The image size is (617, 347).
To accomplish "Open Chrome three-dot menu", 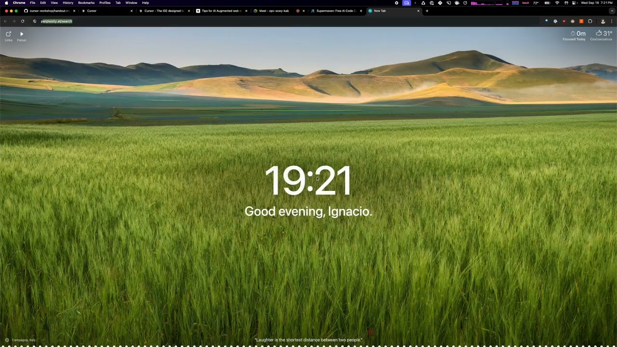I will tap(612, 21).
